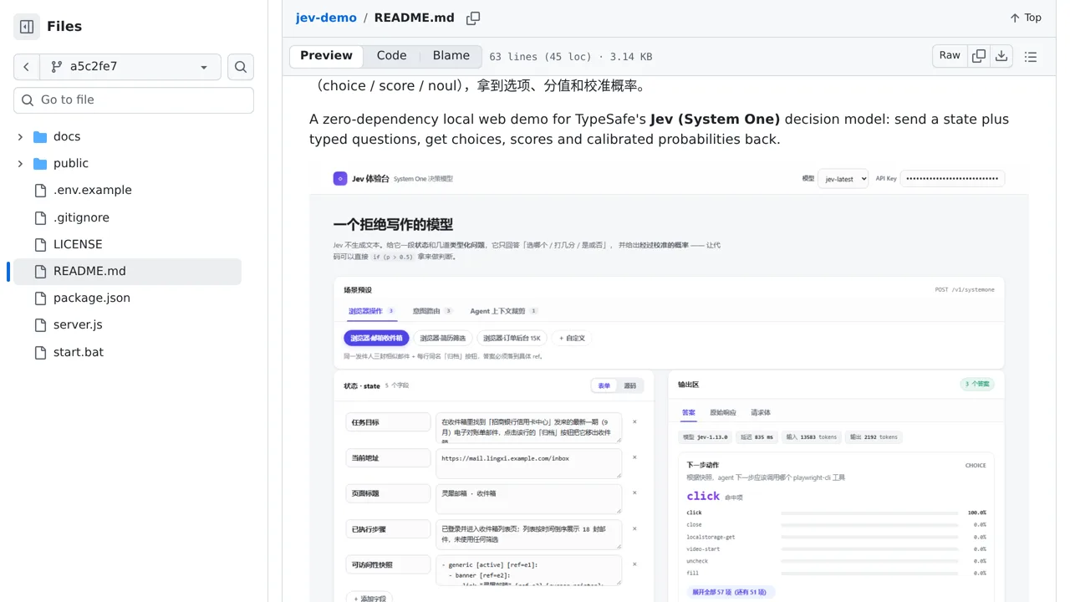Click the docs folder icon
This screenshot has height=602, width=1070.
tap(40, 136)
